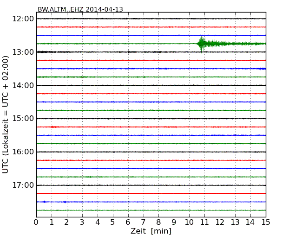Click x-axis tick label 6

point(128,222)
